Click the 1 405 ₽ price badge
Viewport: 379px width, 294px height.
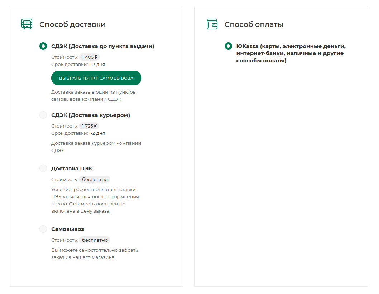[90, 57]
